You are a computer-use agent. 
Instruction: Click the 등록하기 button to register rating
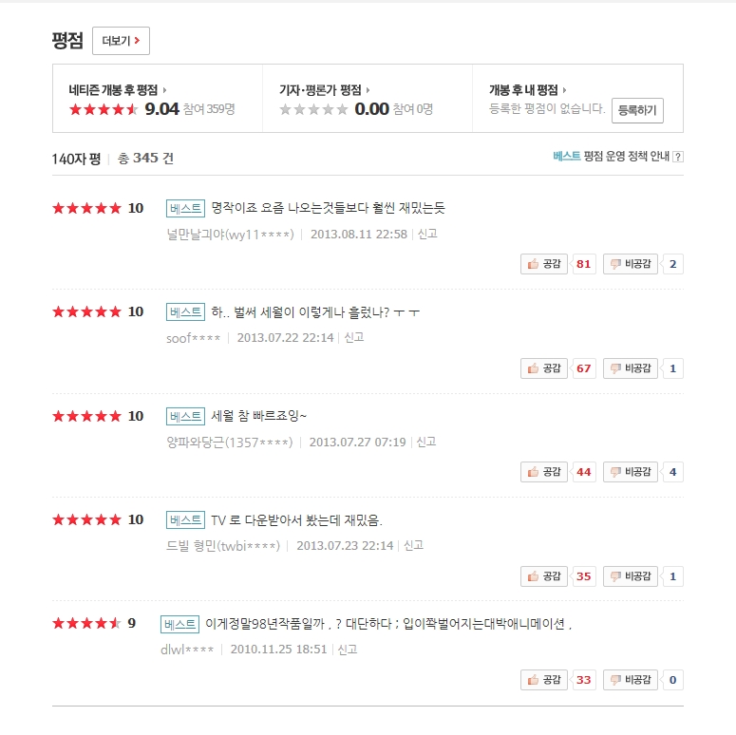pyautogui.click(x=637, y=110)
